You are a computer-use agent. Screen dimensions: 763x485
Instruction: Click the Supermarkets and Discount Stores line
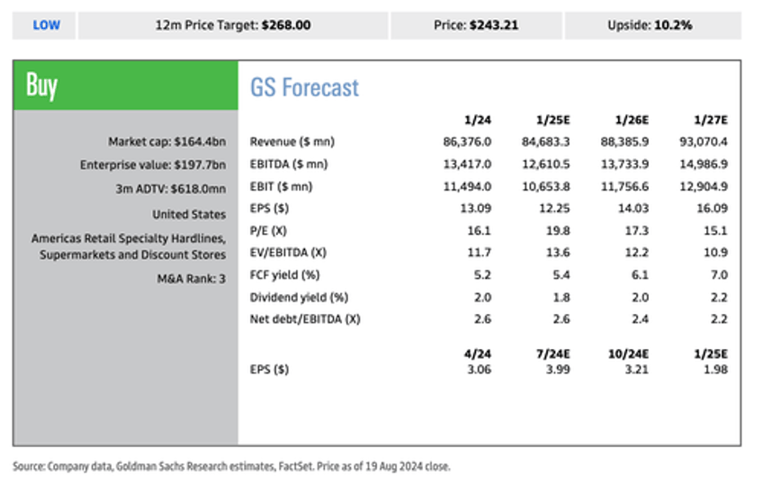tap(132, 255)
